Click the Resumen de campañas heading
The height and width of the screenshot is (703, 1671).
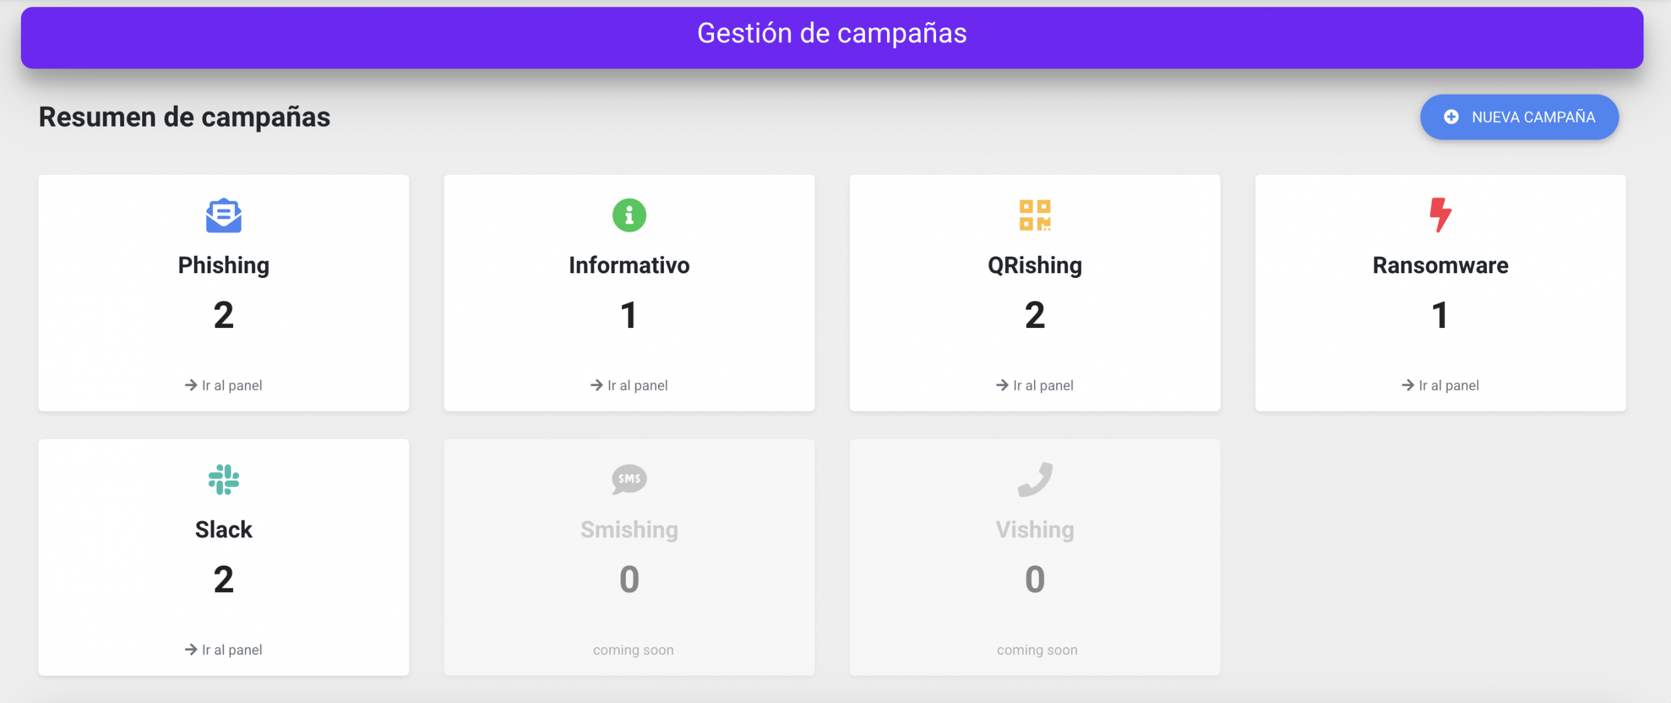(x=185, y=117)
